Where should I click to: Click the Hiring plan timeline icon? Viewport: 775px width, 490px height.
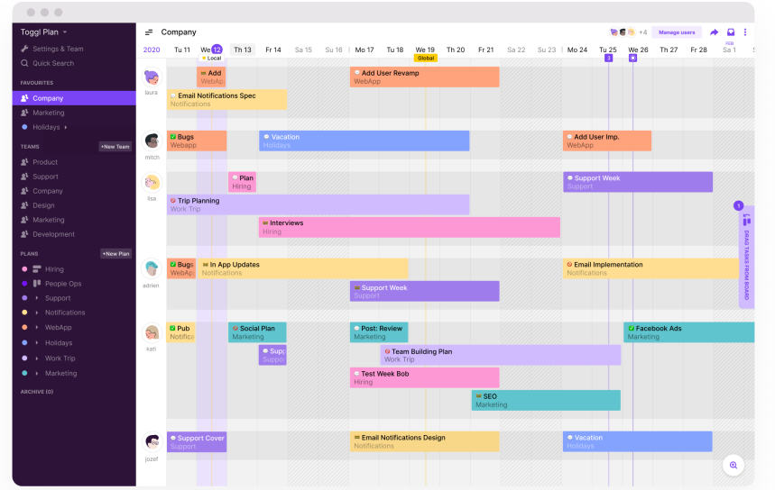(37, 269)
